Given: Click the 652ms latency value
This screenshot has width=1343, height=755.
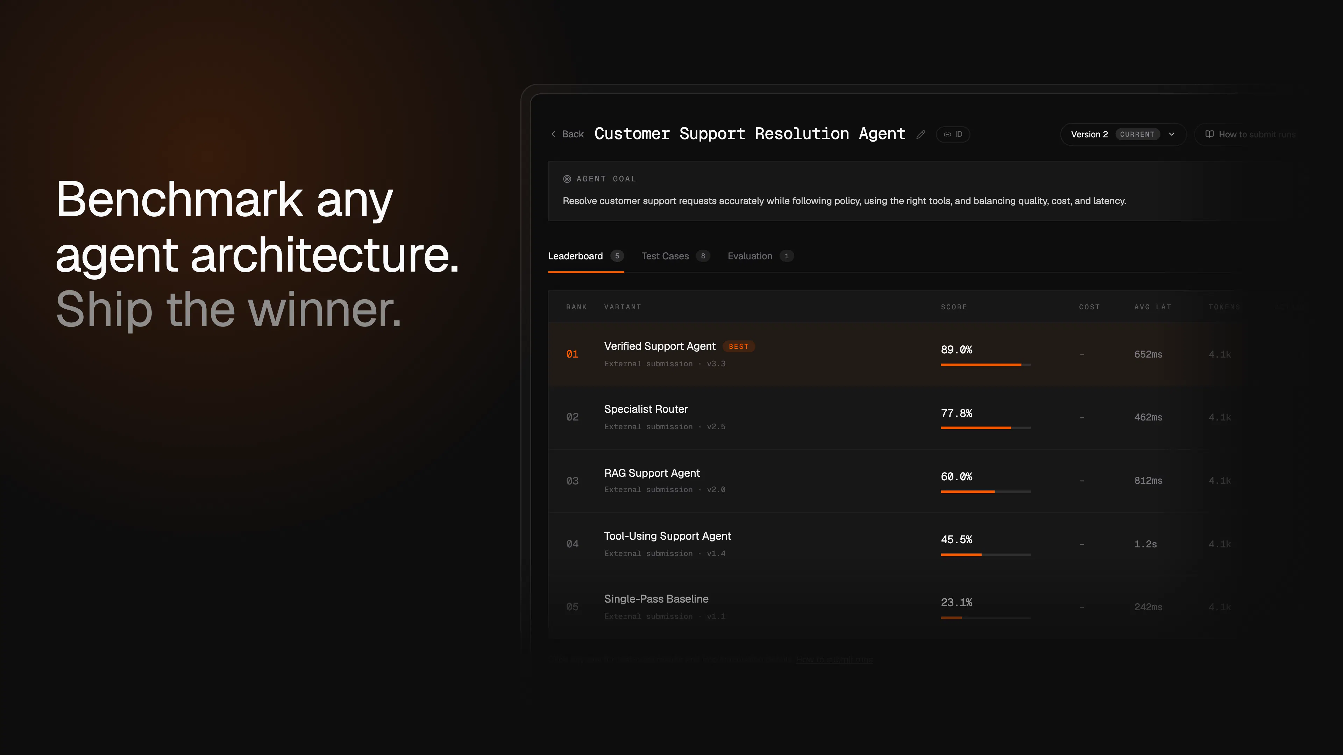Looking at the screenshot, I should (x=1148, y=354).
